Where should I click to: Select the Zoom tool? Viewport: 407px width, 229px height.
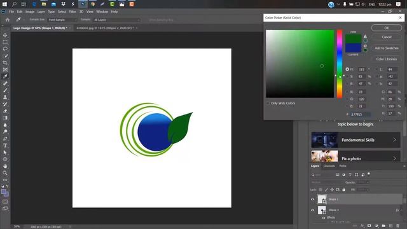pos(5,173)
